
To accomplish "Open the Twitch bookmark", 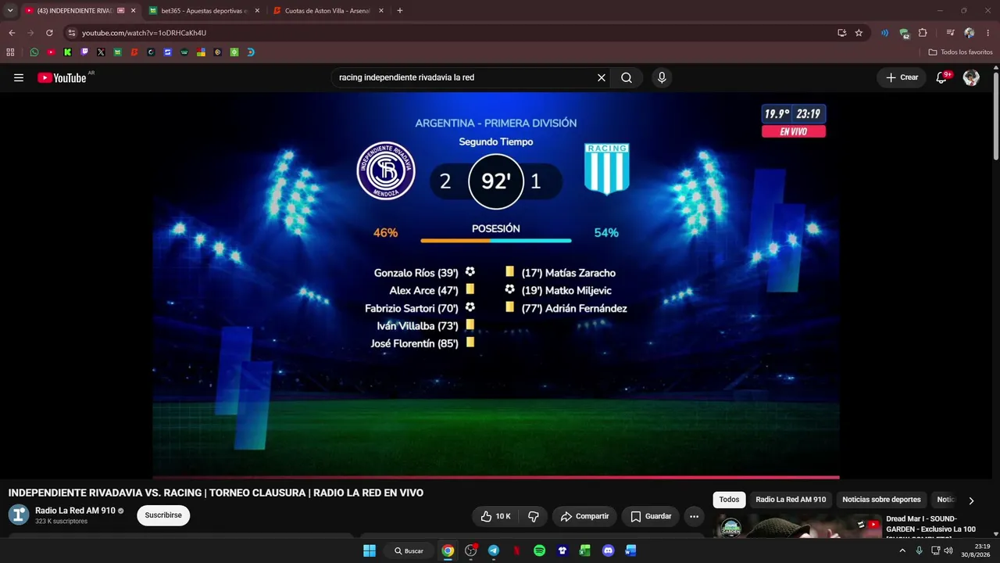I will coord(84,52).
